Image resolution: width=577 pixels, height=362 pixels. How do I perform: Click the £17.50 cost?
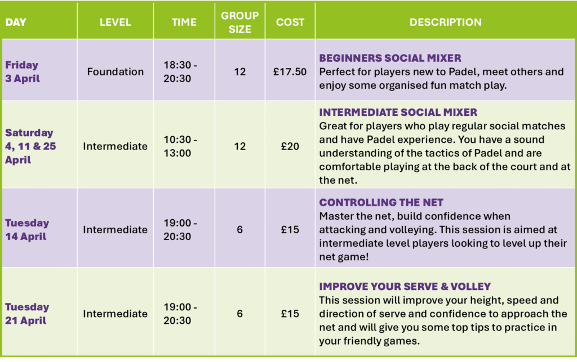click(x=290, y=71)
